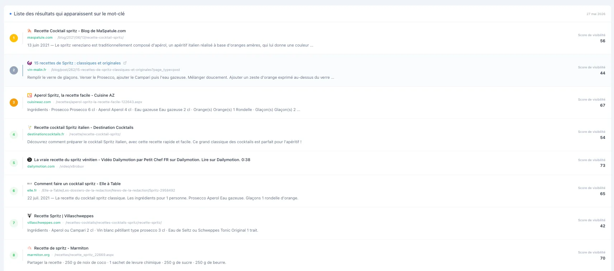Select the yellow rank 1 badge
Image resolution: width=614 pixels, height=271 pixels.
point(14,38)
